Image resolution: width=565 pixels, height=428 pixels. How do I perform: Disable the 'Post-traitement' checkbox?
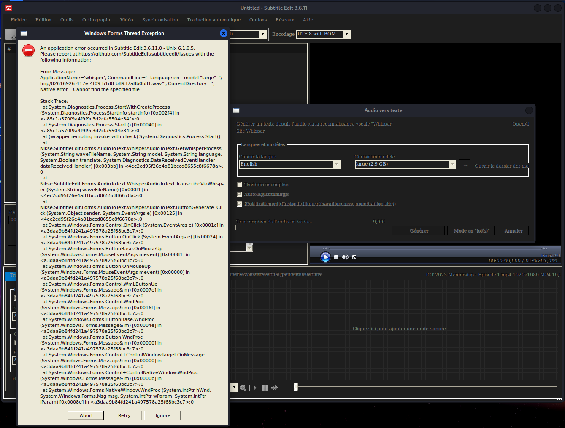pos(240,204)
